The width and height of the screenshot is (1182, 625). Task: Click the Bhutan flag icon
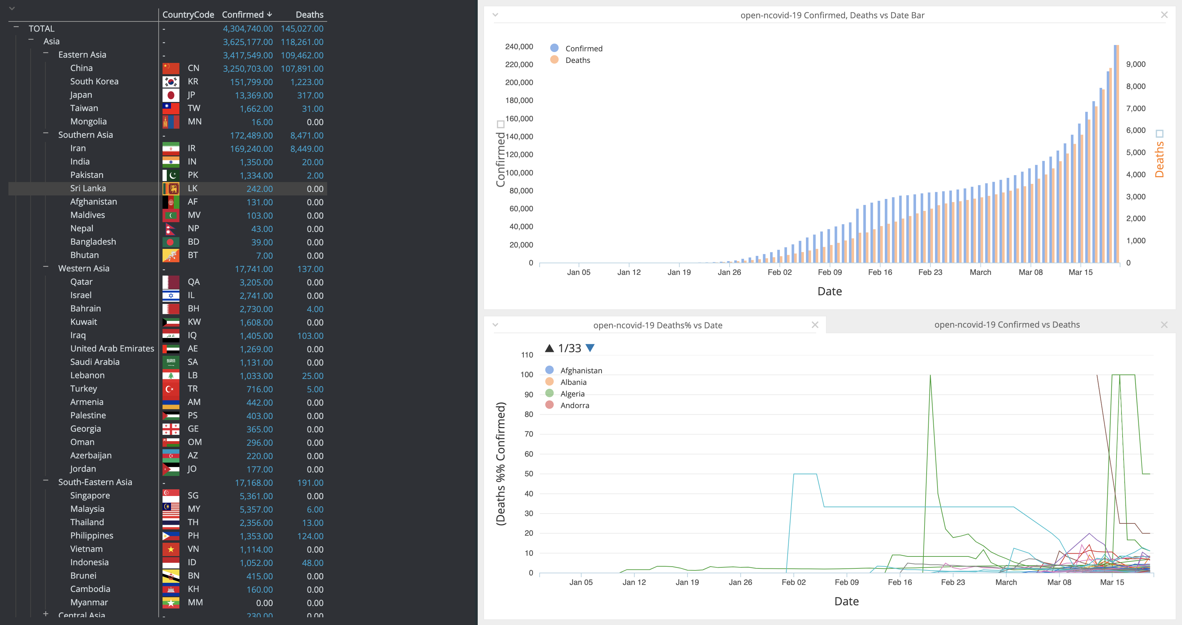pyautogui.click(x=171, y=256)
